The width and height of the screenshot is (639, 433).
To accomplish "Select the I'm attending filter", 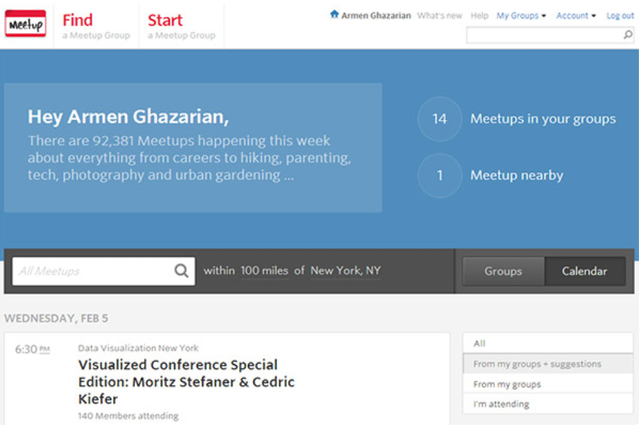I will point(548,404).
